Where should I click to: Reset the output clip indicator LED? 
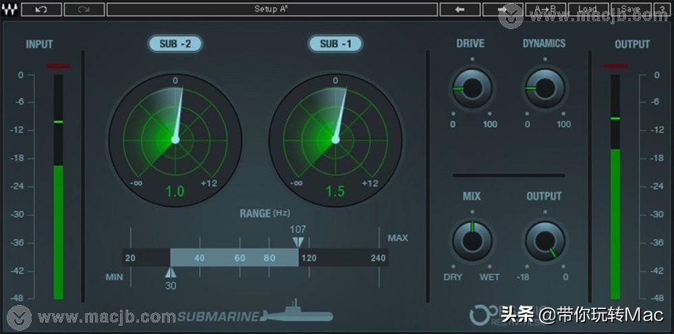point(615,66)
